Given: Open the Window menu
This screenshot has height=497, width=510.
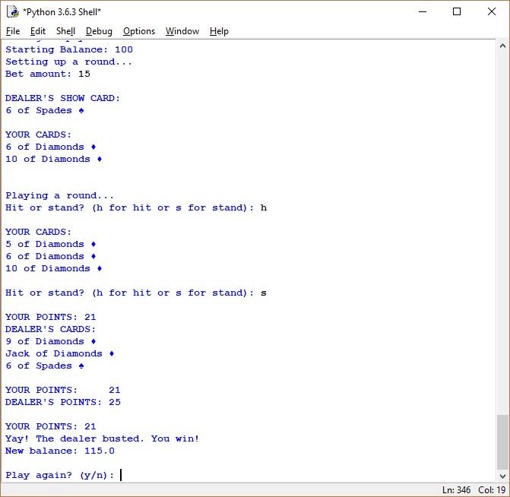Looking at the screenshot, I should (182, 31).
